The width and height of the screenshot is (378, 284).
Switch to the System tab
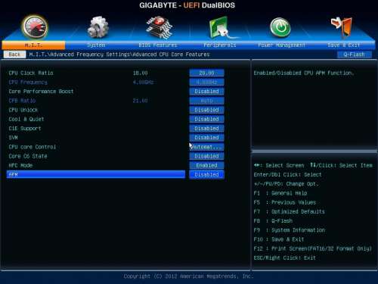(x=96, y=45)
